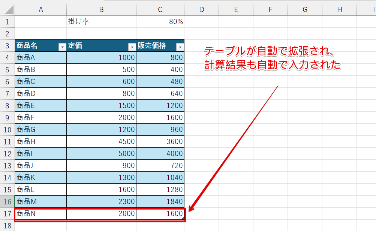This screenshot has height=231, width=376.
Task: Click the 2000 price cell for 商品N
Action: (x=102, y=213)
